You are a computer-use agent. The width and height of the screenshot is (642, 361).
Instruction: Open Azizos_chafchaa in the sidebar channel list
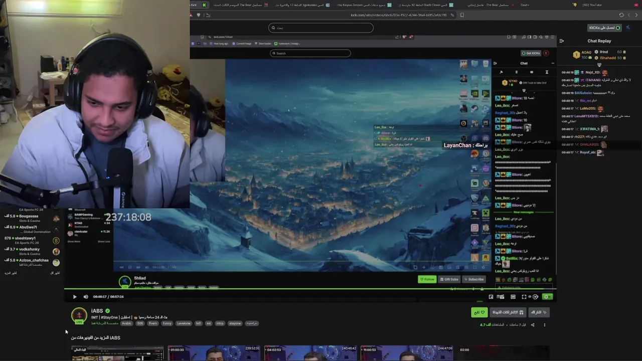pos(32,263)
